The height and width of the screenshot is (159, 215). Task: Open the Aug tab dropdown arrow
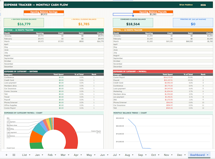[x=132, y=155]
